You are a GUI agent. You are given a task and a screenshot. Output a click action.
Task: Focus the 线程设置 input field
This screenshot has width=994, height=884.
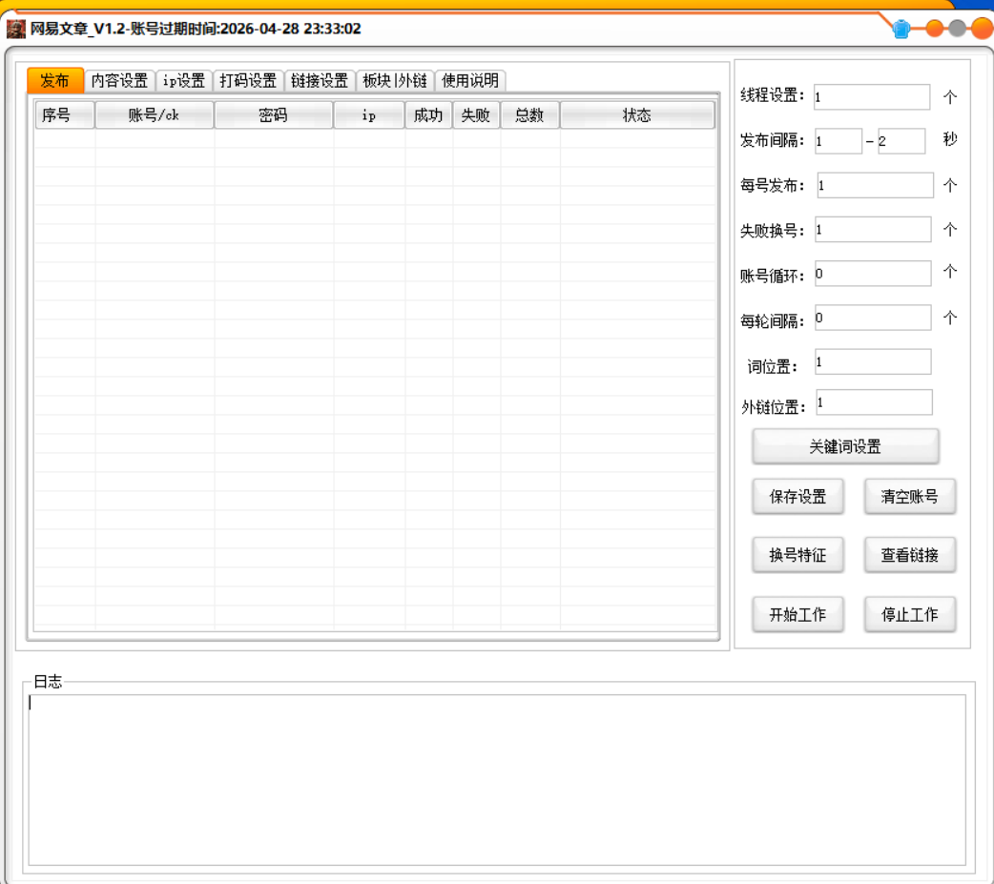[872, 97]
